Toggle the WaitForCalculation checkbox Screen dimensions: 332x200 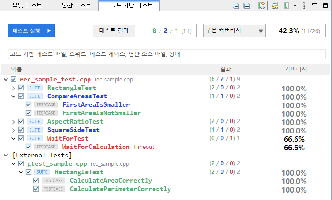(29, 147)
